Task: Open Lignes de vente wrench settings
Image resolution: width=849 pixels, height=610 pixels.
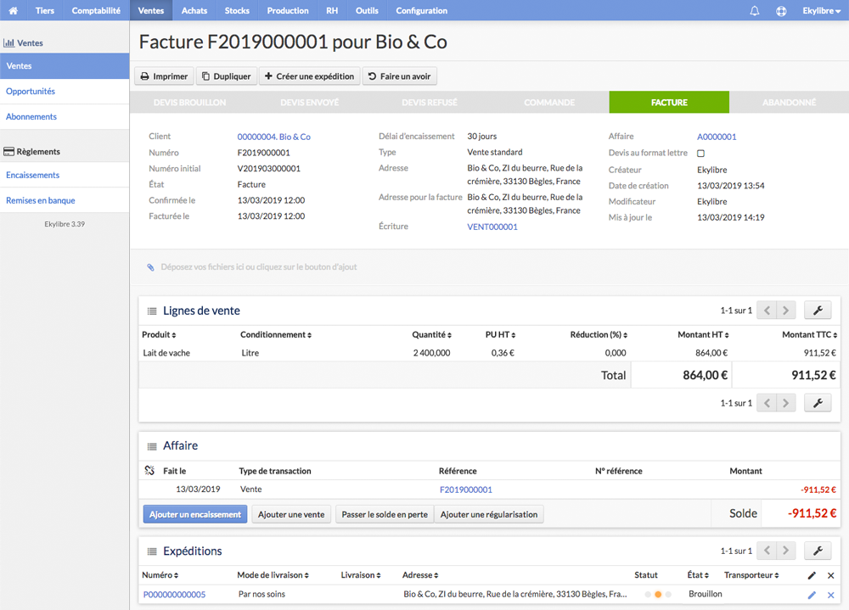Action: point(818,311)
